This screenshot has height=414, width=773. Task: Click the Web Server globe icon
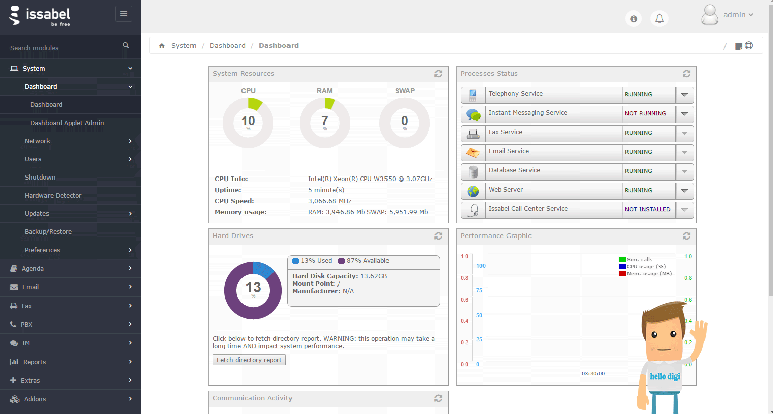click(473, 191)
